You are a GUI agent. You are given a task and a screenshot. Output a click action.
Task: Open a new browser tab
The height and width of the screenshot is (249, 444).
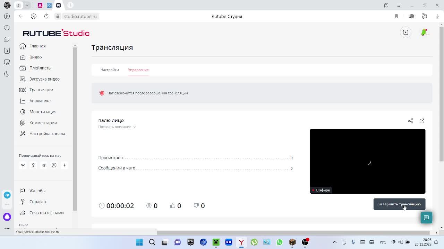70,5
